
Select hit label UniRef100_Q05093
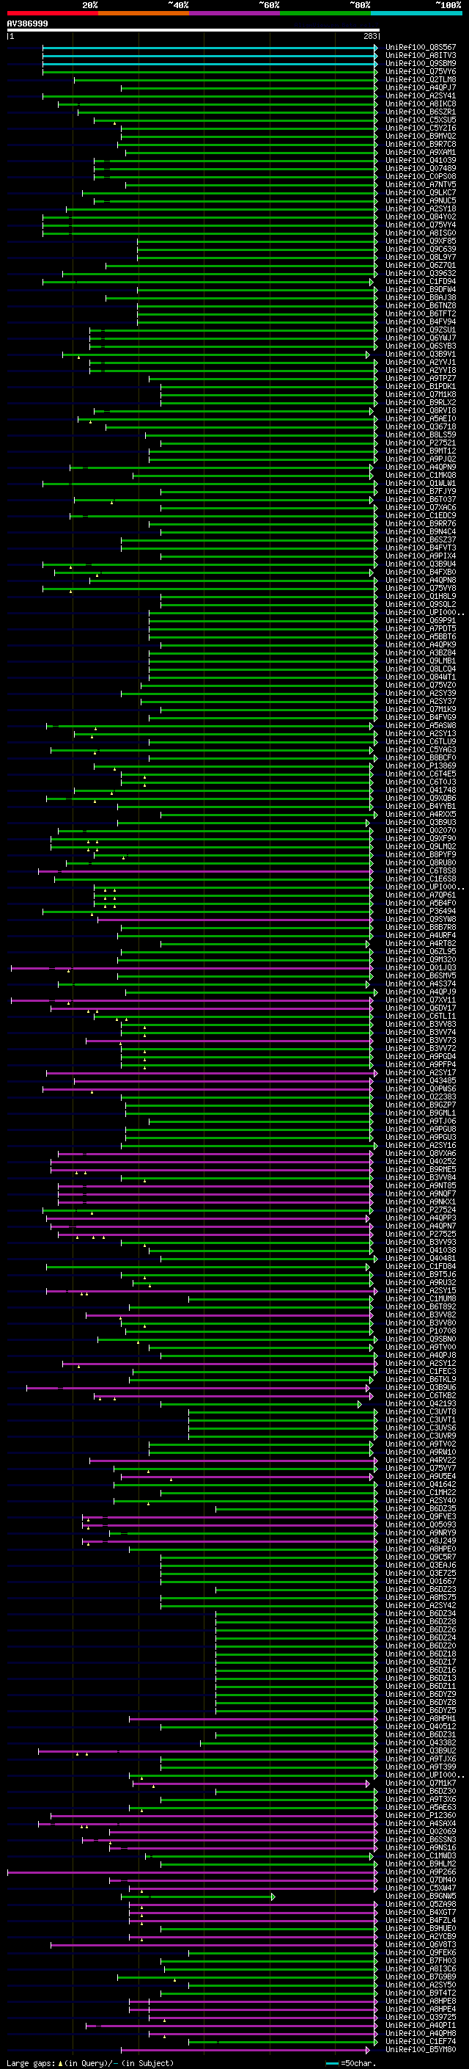tap(421, 1524)
